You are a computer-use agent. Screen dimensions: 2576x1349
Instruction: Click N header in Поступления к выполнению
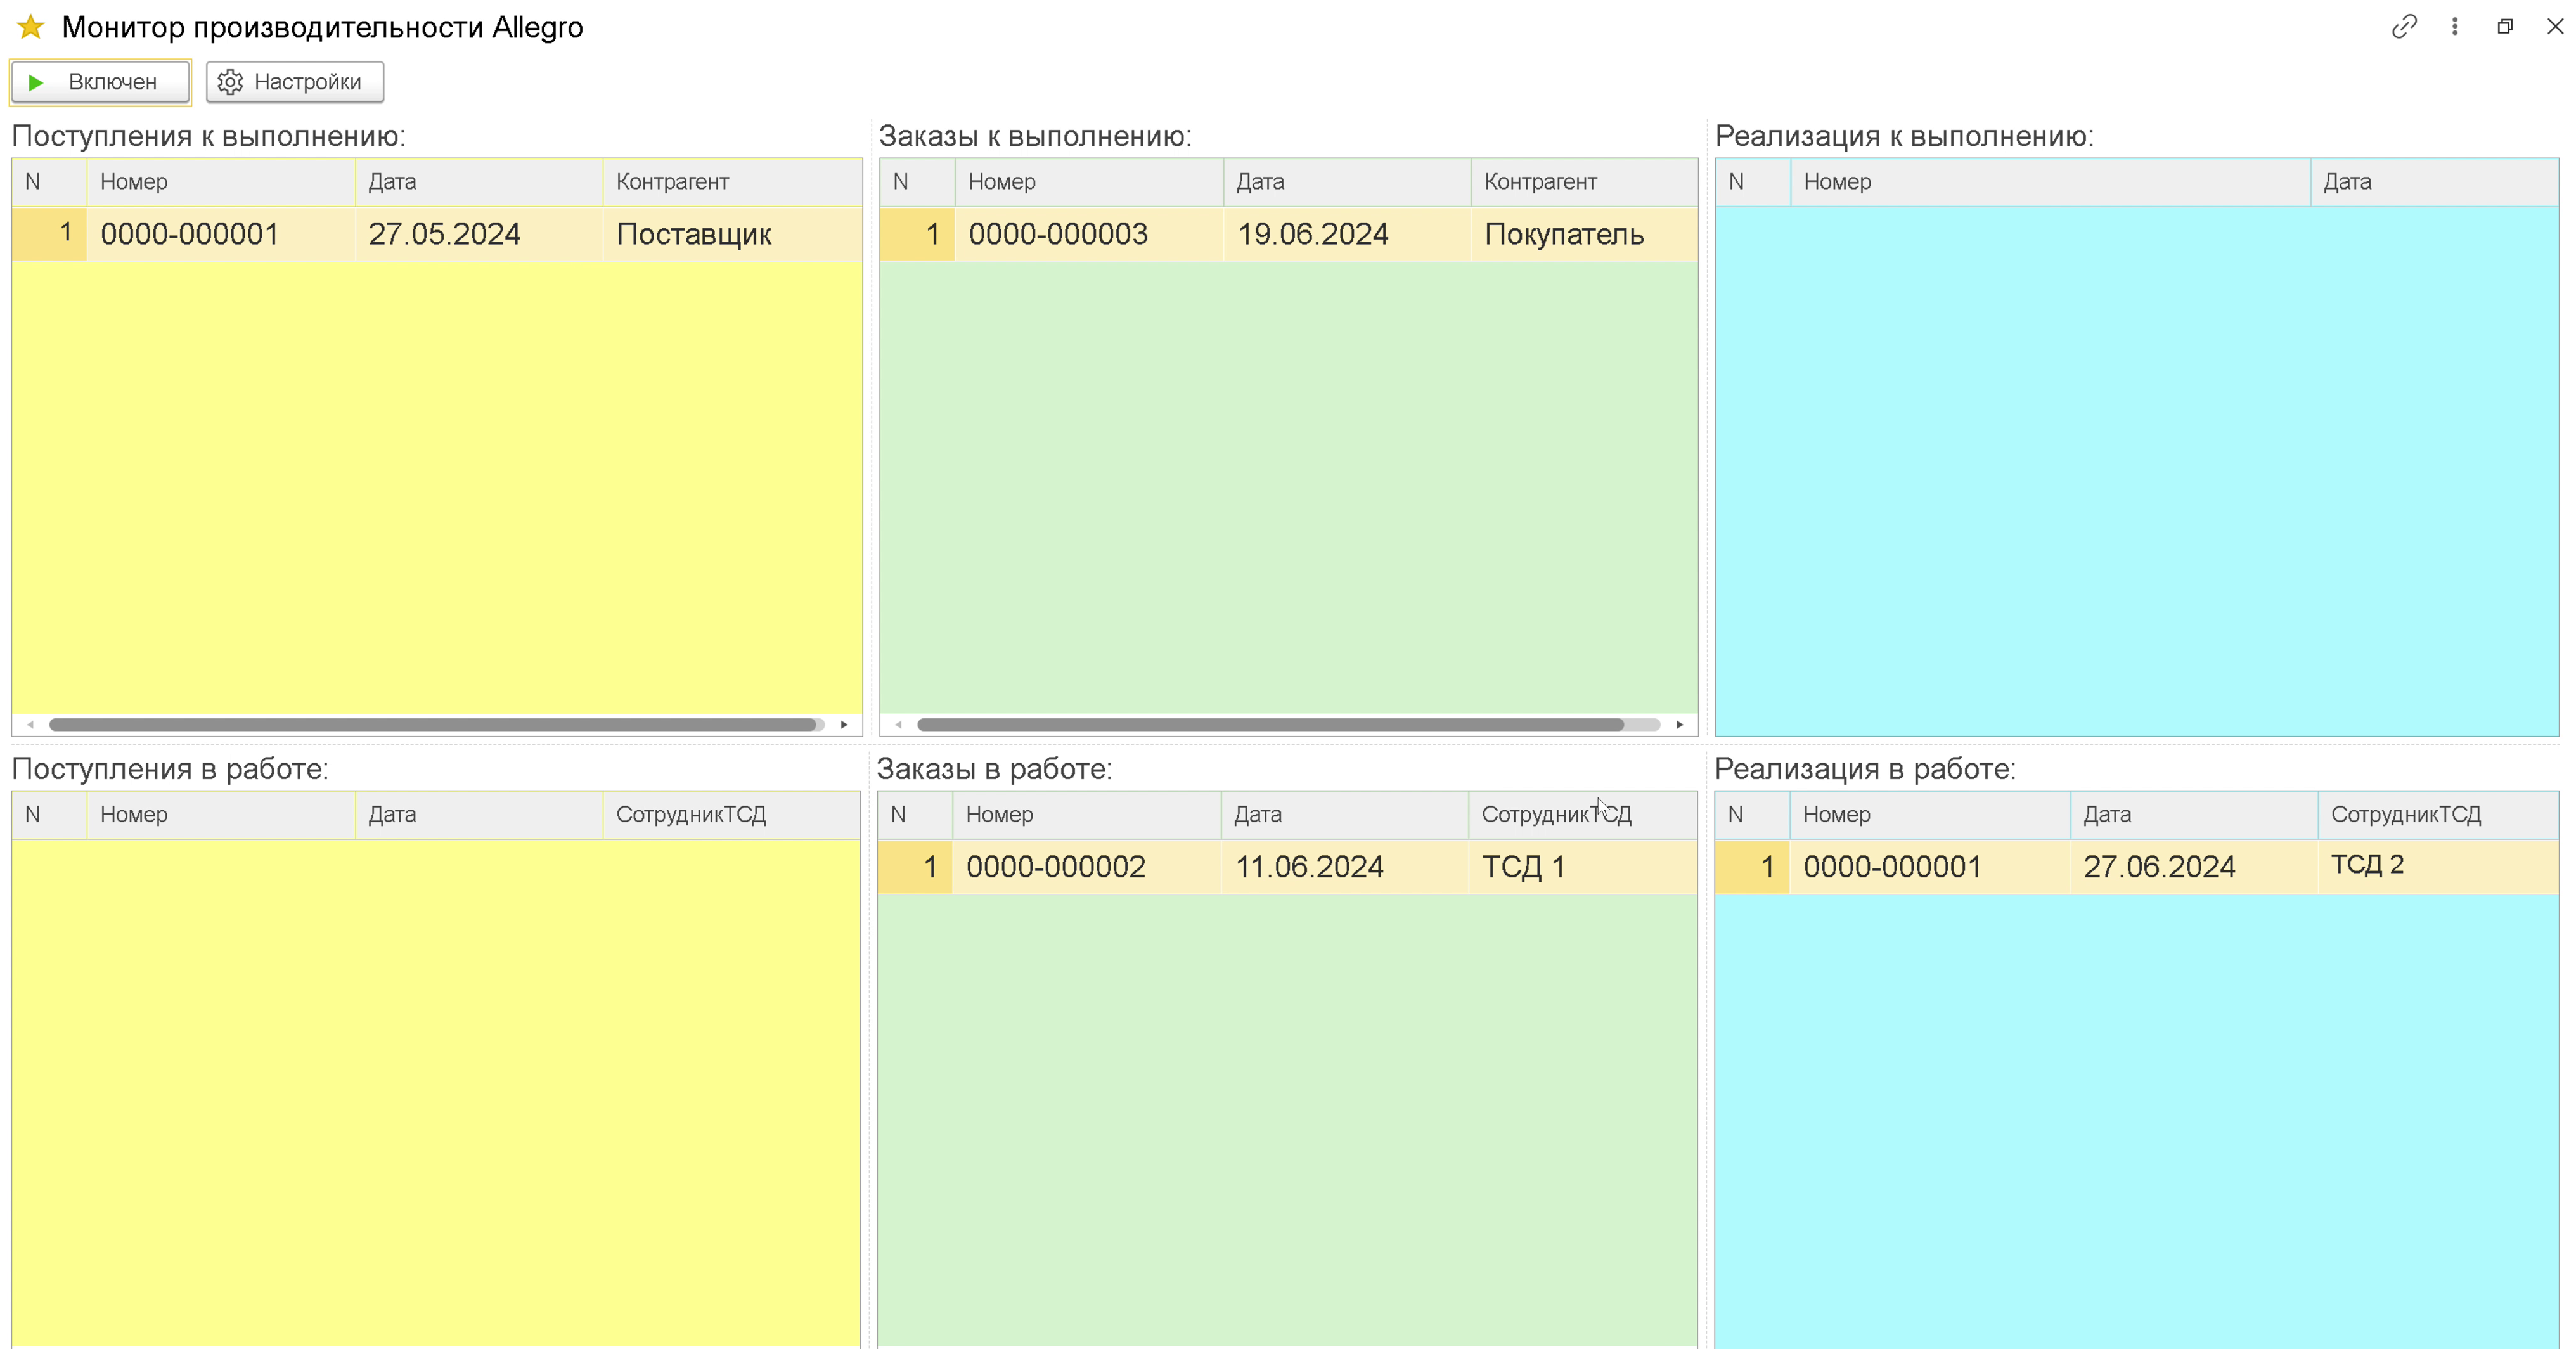[x=49, y=182]
